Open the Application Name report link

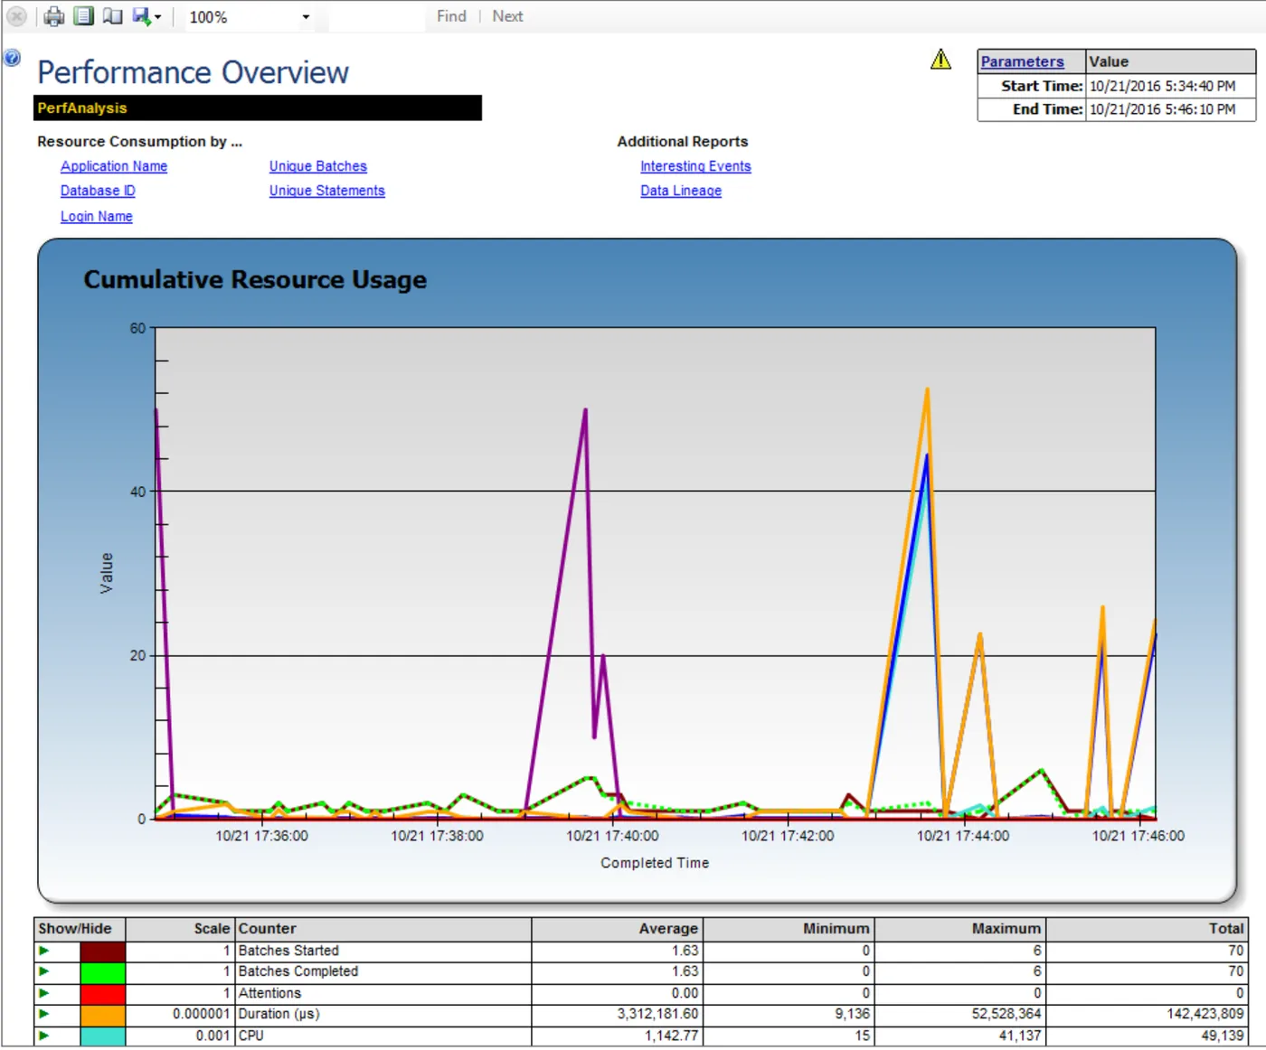click(114, 166)
